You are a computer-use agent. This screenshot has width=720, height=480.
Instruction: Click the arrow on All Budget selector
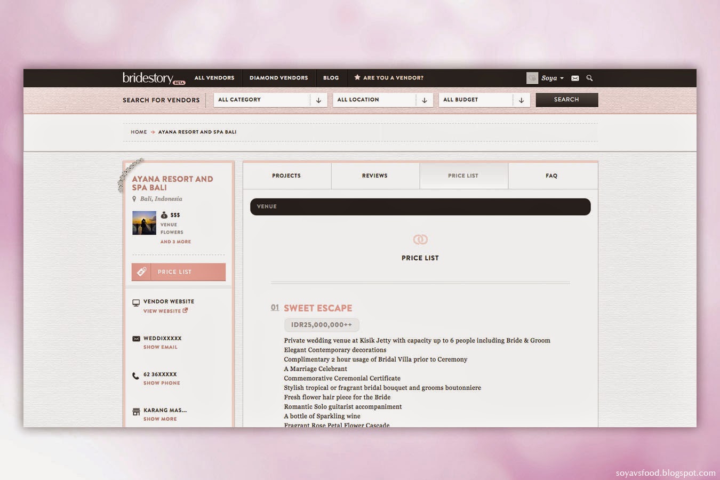tap(521, 100)
